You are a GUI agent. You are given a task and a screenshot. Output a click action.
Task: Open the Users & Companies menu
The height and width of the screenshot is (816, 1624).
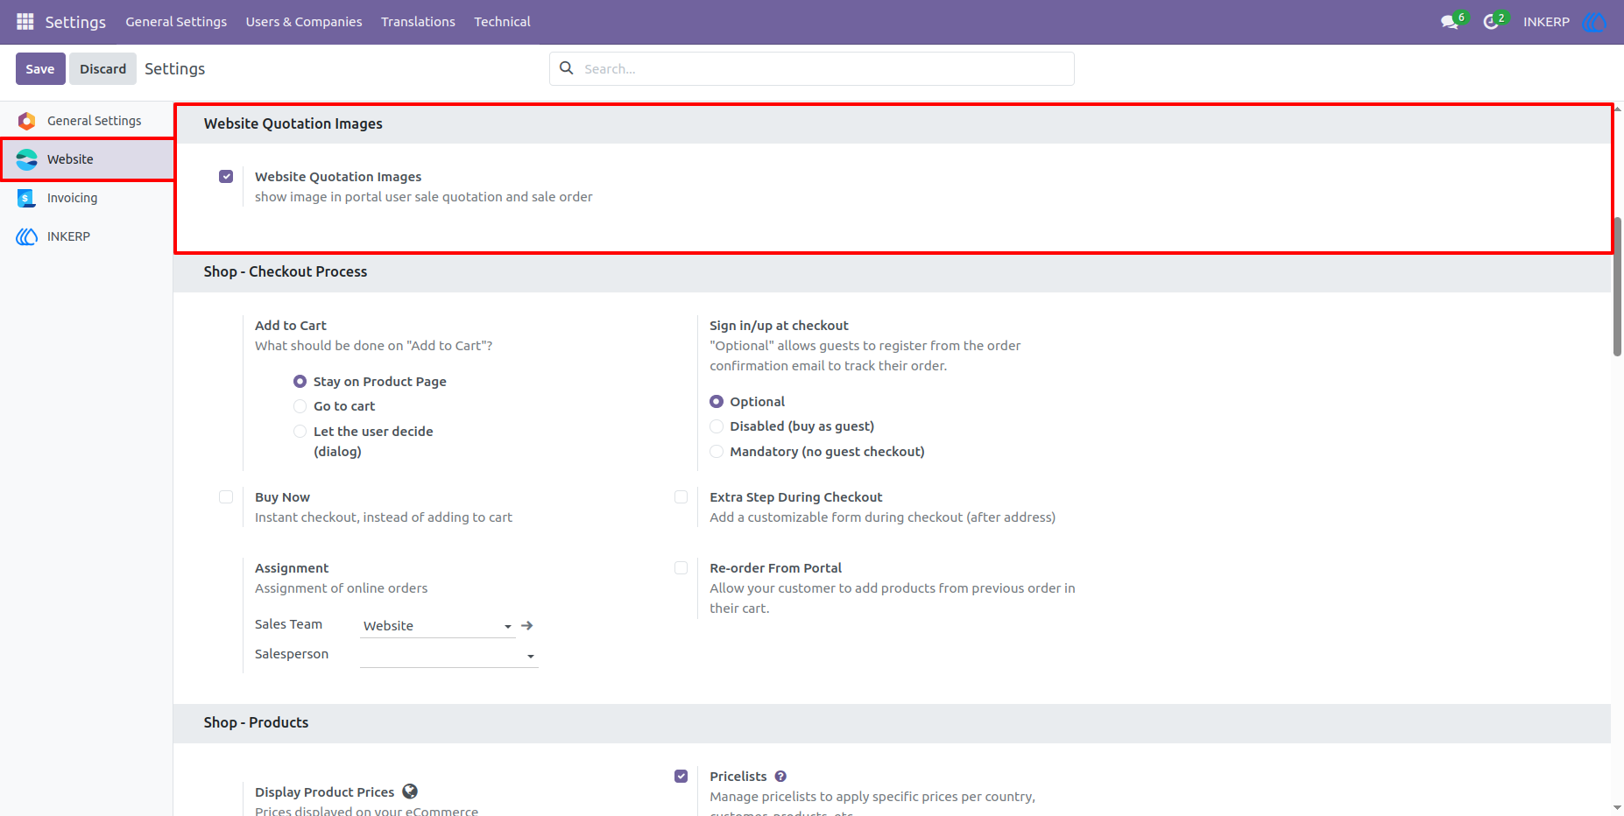304,22
